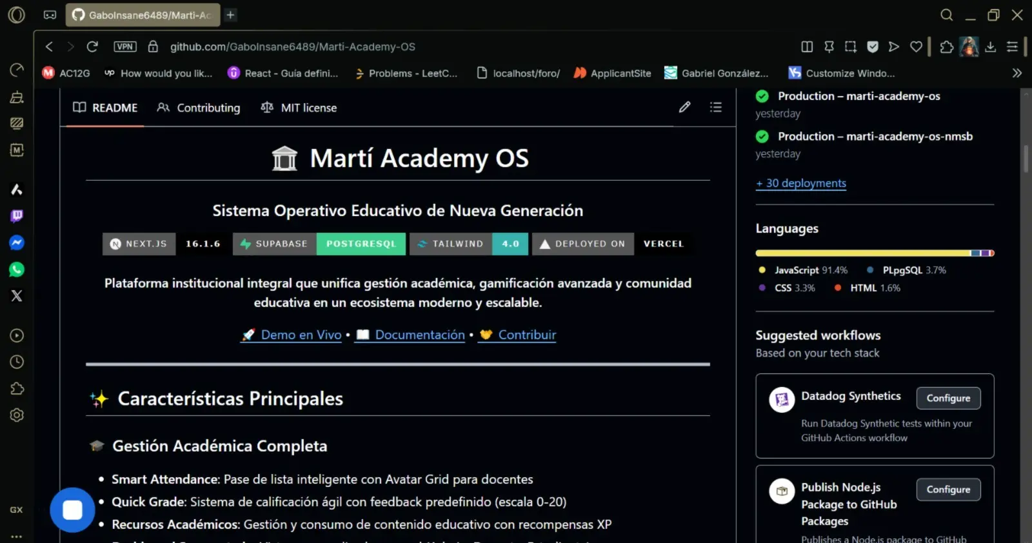
Task: Open 'Production – marti-academy-os-nmsb' deployment
Action: pos(875,136)
